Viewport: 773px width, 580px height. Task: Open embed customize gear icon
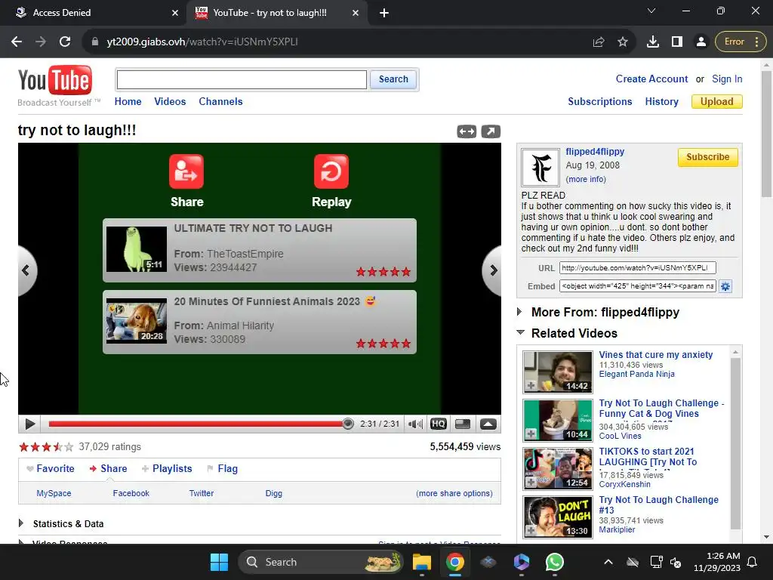[x=725, y=286]
